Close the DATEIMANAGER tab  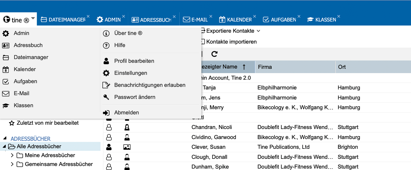[88, 16]
